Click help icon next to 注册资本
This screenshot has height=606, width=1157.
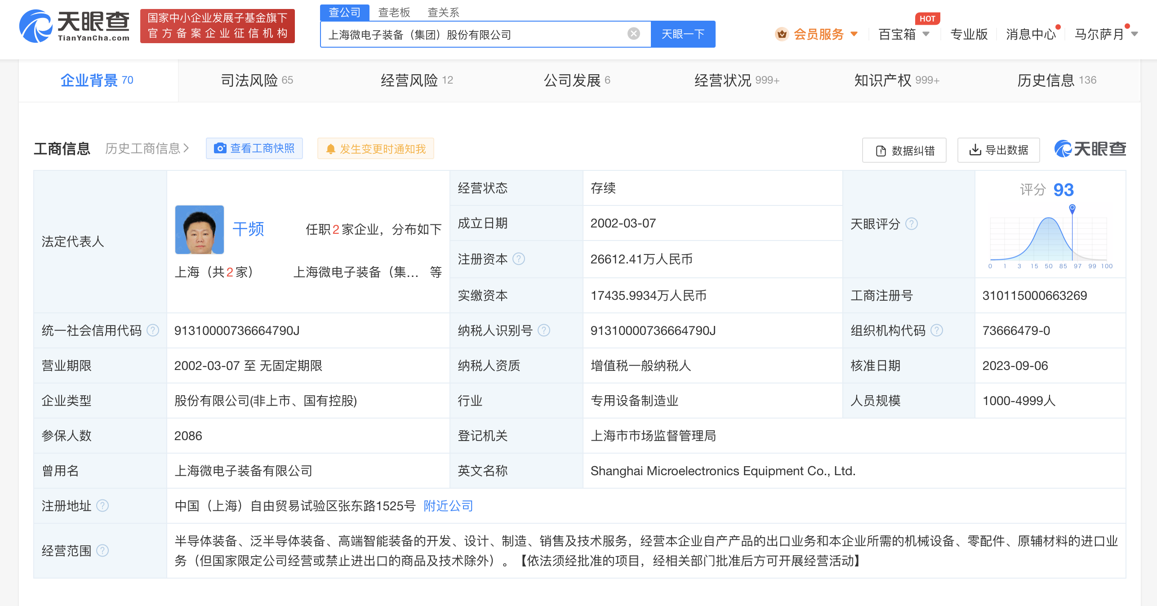(x=519, y=259)
